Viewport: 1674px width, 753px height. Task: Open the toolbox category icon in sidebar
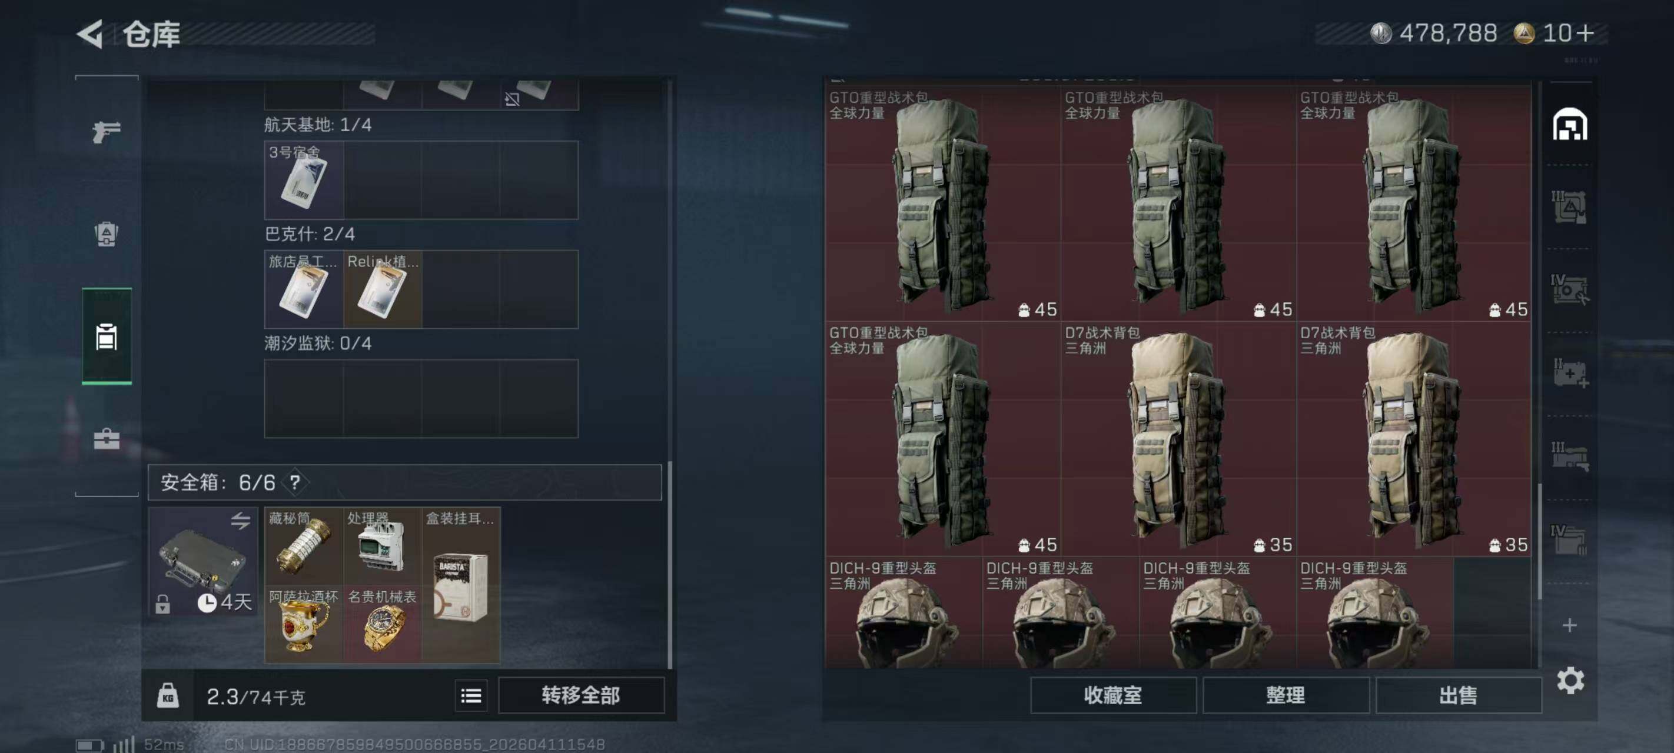[x=107, y=439]
